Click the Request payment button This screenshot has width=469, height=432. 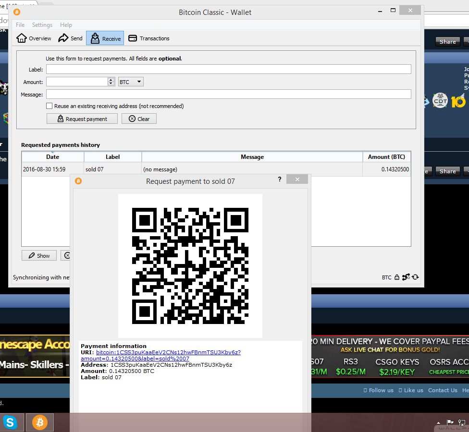coord(82,119)
